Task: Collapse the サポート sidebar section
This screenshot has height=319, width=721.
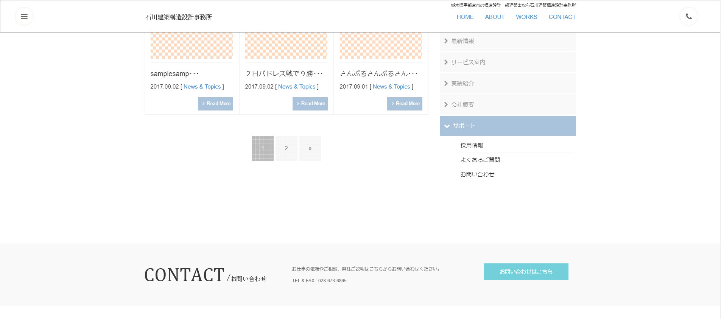Action: point(508,126)
